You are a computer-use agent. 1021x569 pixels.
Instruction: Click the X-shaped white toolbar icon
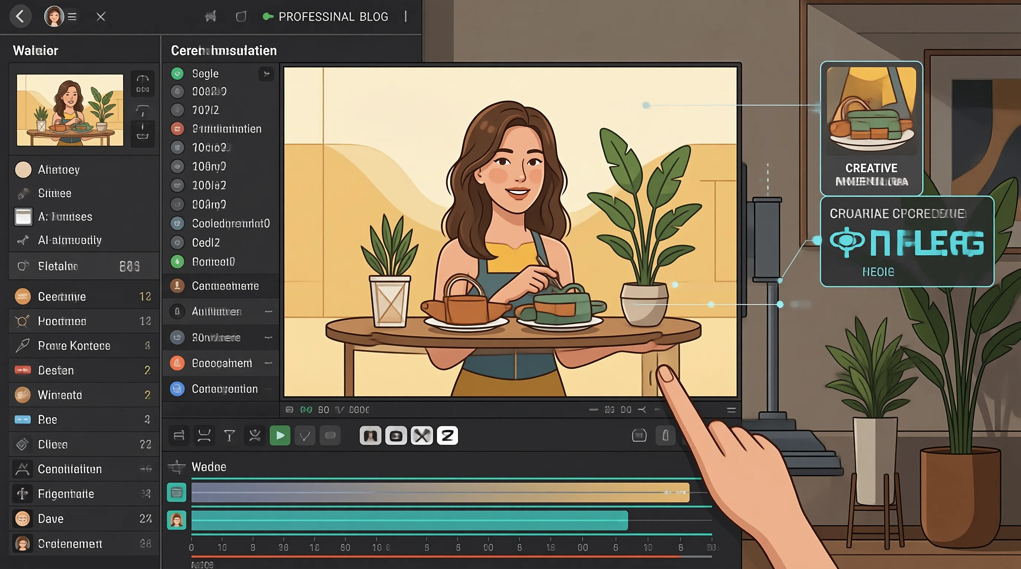point(421,436)
